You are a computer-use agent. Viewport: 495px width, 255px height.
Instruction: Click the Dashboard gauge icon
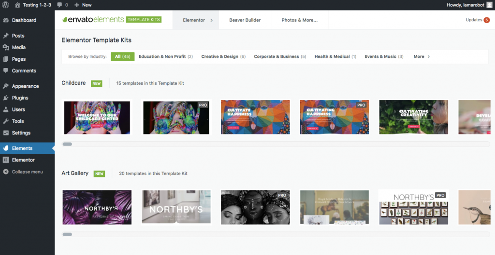(6, 20)
